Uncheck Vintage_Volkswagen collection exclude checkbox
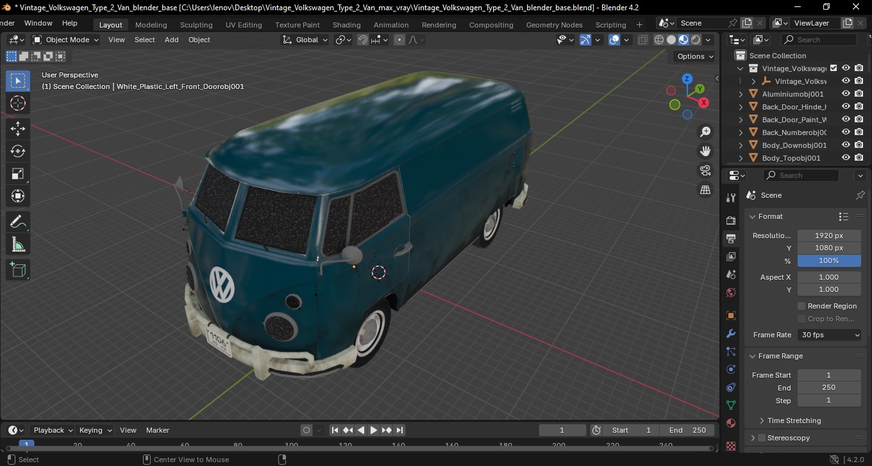 click(834, 68)
